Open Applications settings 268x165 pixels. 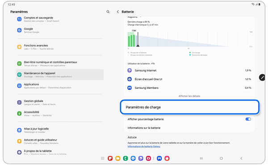(x=60, y=86)
